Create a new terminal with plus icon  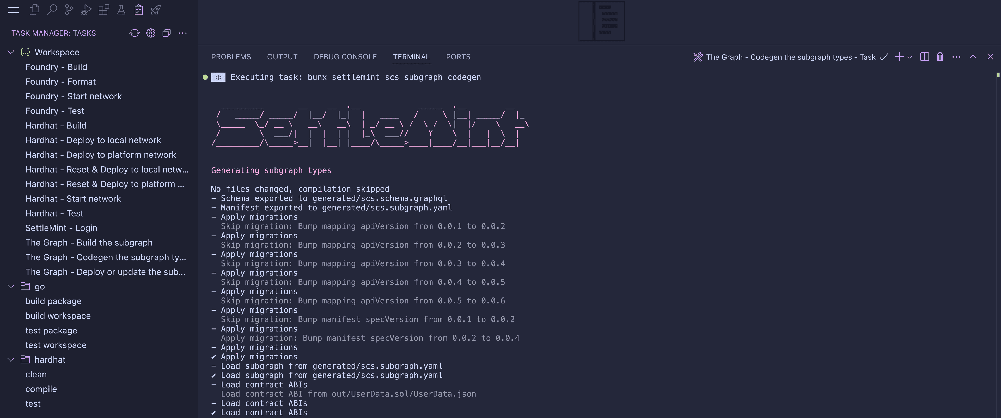point(899,57)
